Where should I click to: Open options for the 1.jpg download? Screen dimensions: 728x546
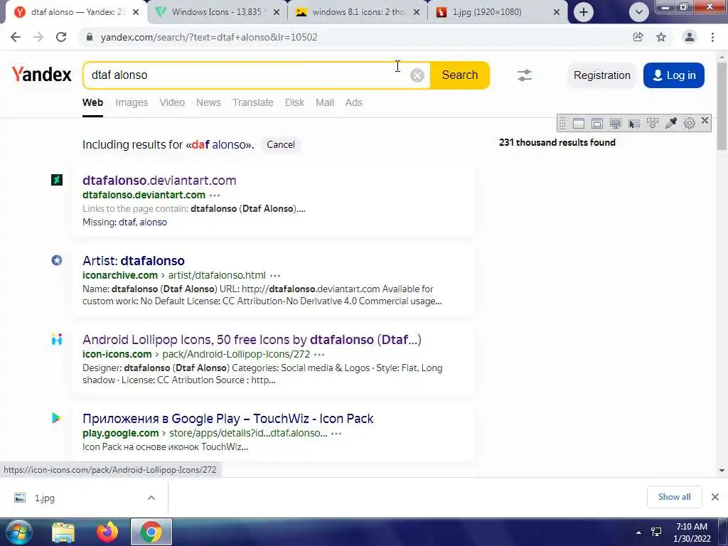151,498
